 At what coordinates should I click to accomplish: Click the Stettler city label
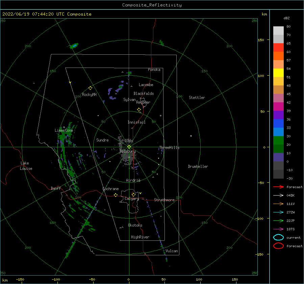197,98
